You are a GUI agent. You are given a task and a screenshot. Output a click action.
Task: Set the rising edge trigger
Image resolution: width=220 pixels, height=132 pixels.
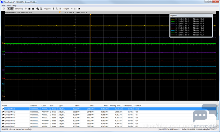coord(53,9)
